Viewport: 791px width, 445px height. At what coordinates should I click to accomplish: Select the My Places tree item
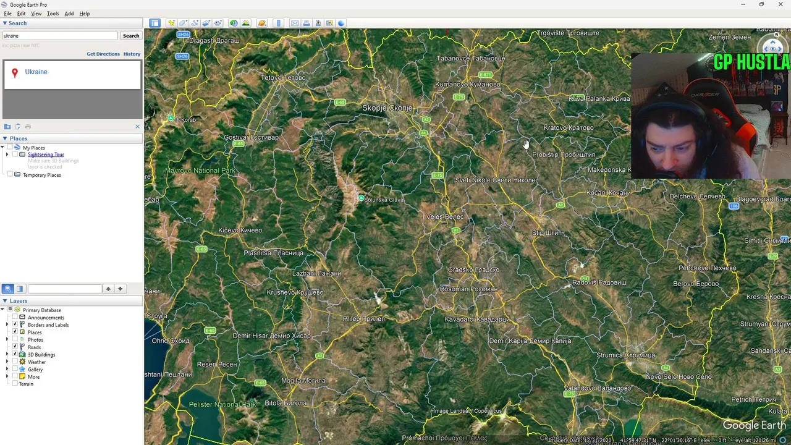click(x=33, y=148)
